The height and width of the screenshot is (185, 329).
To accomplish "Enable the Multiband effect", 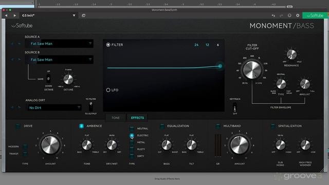I will [x=218, y=126].
